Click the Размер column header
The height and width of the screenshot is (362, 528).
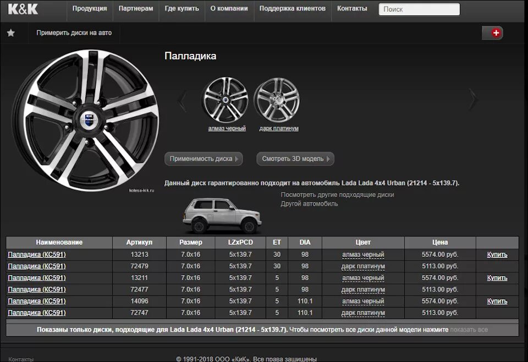(191, 242)
